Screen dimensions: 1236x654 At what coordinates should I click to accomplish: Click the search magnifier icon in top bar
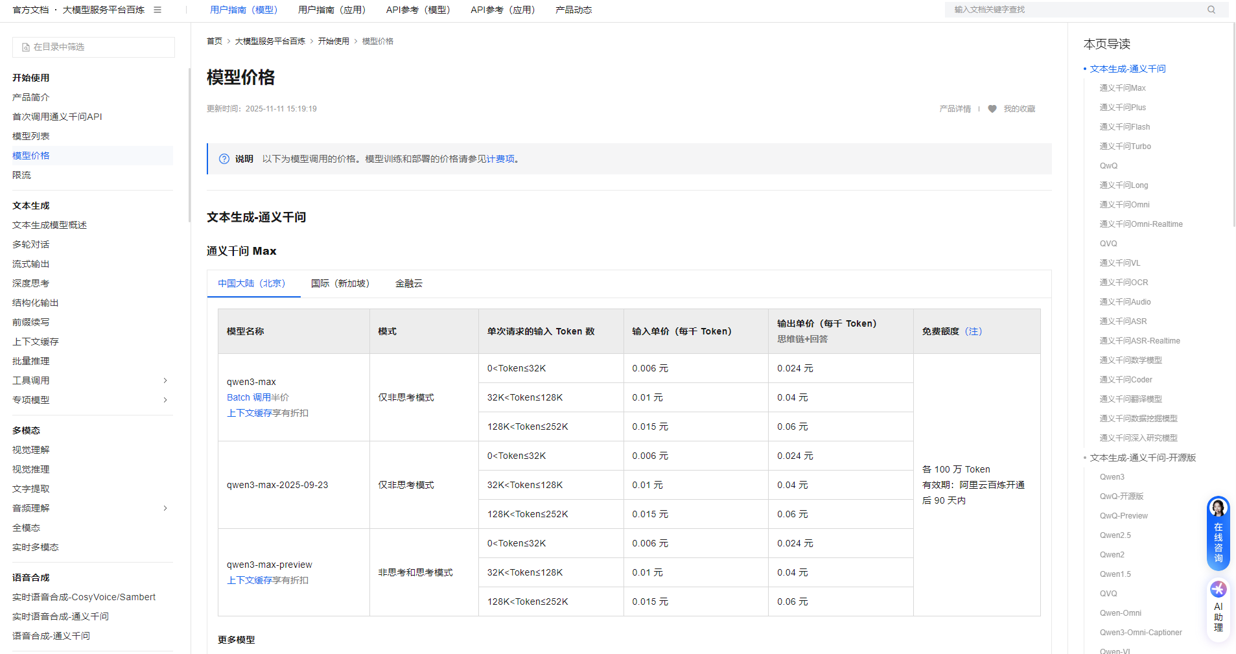(x=1211, y=10)
